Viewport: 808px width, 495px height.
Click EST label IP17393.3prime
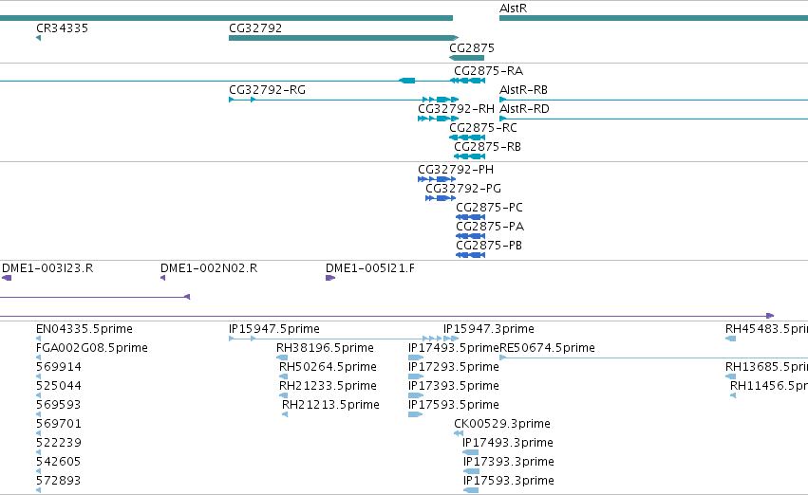(x=509, y=462)
